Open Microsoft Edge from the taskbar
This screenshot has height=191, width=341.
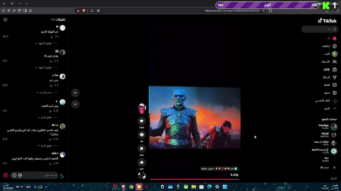point(209,187)
